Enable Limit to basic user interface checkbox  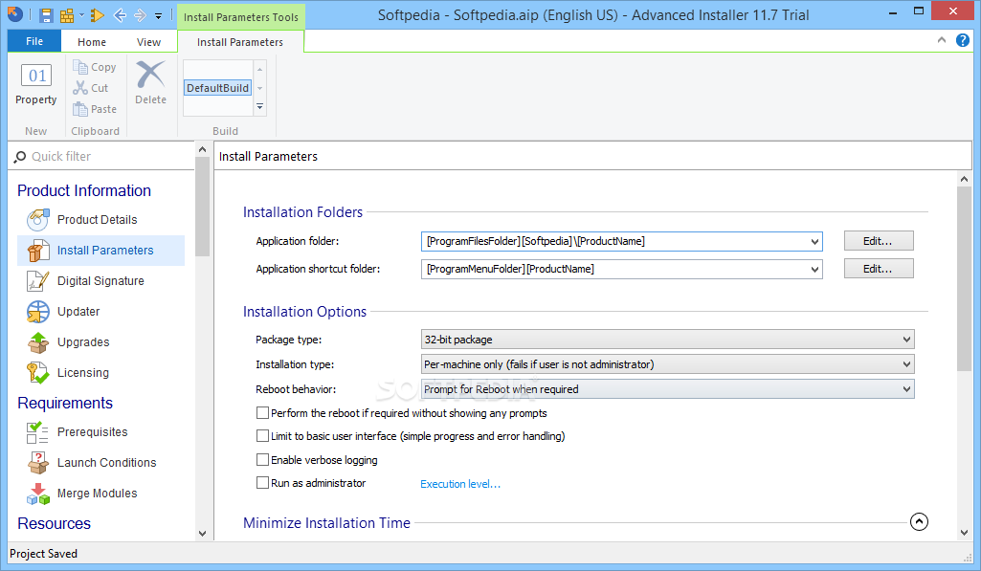pos(263,436)
